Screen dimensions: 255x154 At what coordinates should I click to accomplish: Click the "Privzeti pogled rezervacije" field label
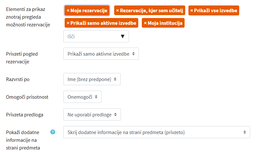pos(22,58)
